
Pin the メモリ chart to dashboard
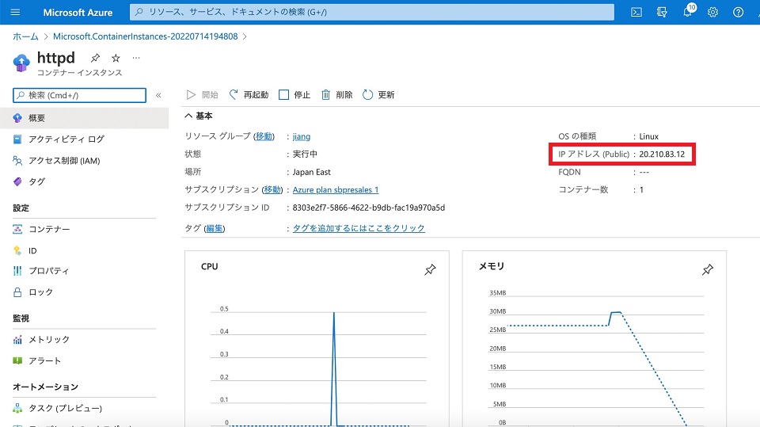(707, 270)
